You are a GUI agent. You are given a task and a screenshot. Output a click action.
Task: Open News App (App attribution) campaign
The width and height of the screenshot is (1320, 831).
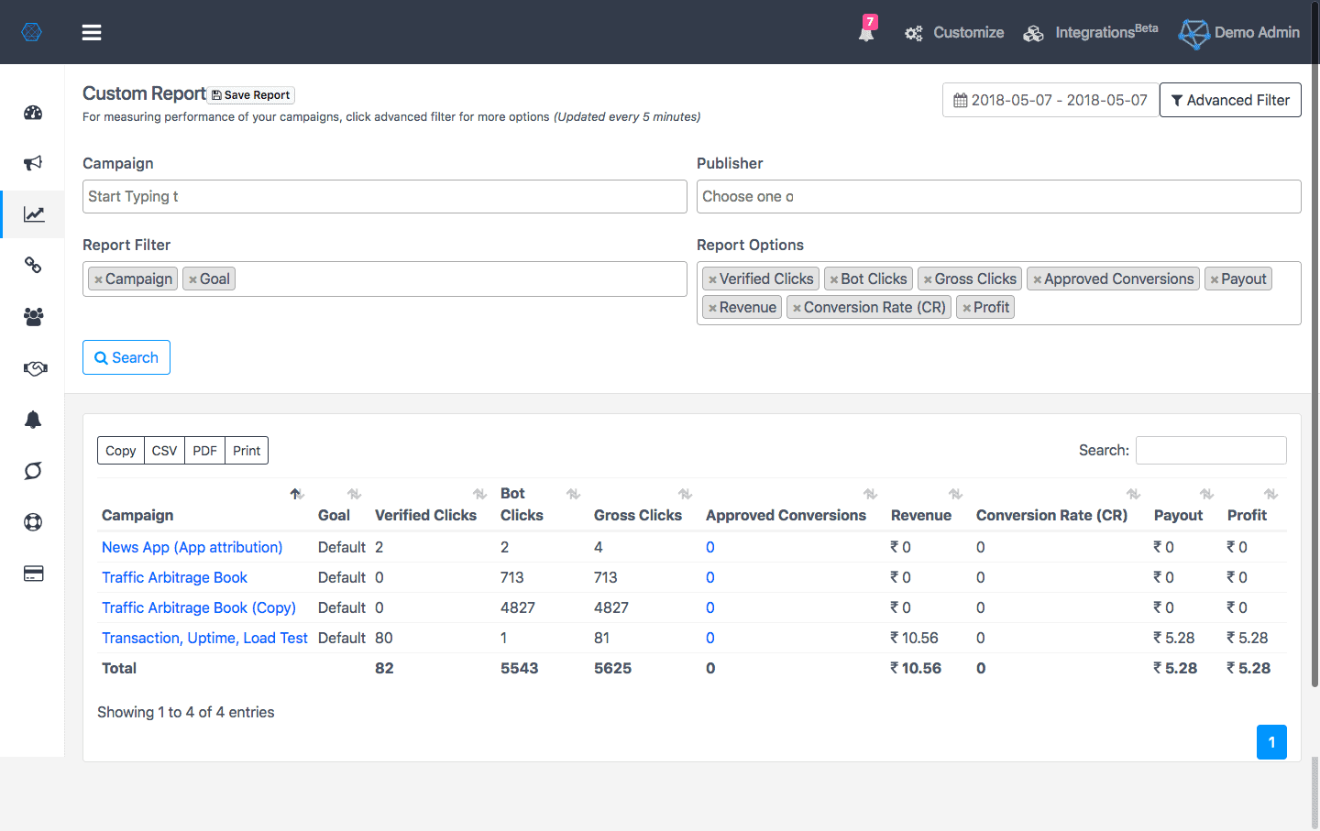tap(192, 547)
